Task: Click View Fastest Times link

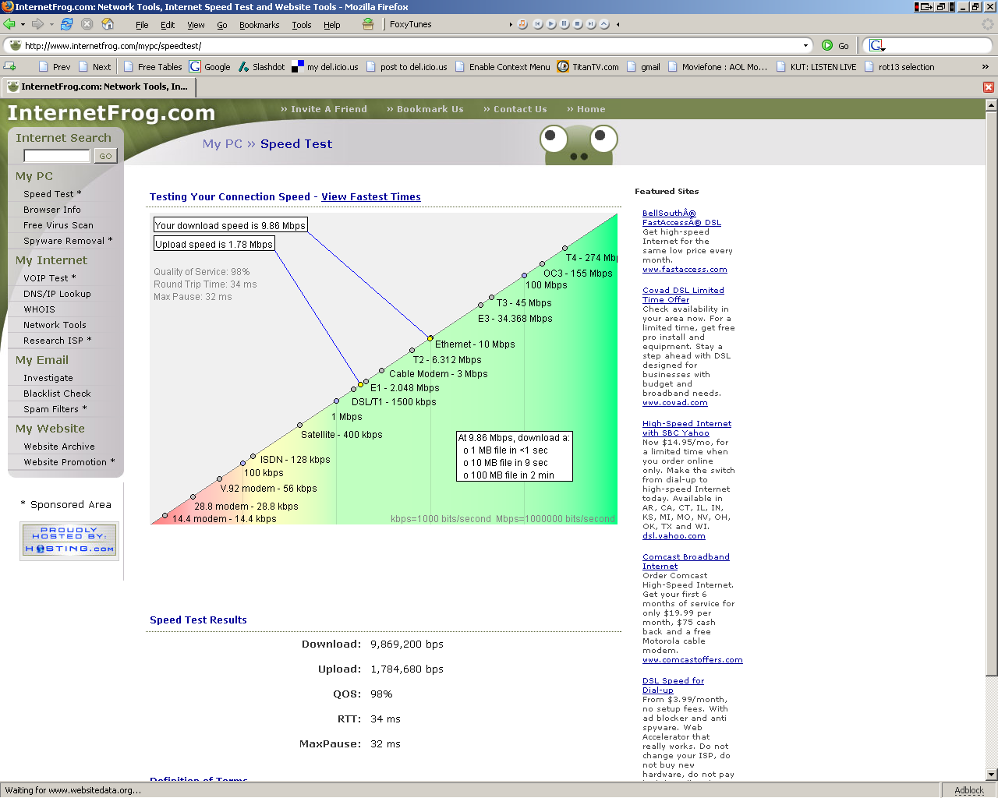Action: point(371,197)
